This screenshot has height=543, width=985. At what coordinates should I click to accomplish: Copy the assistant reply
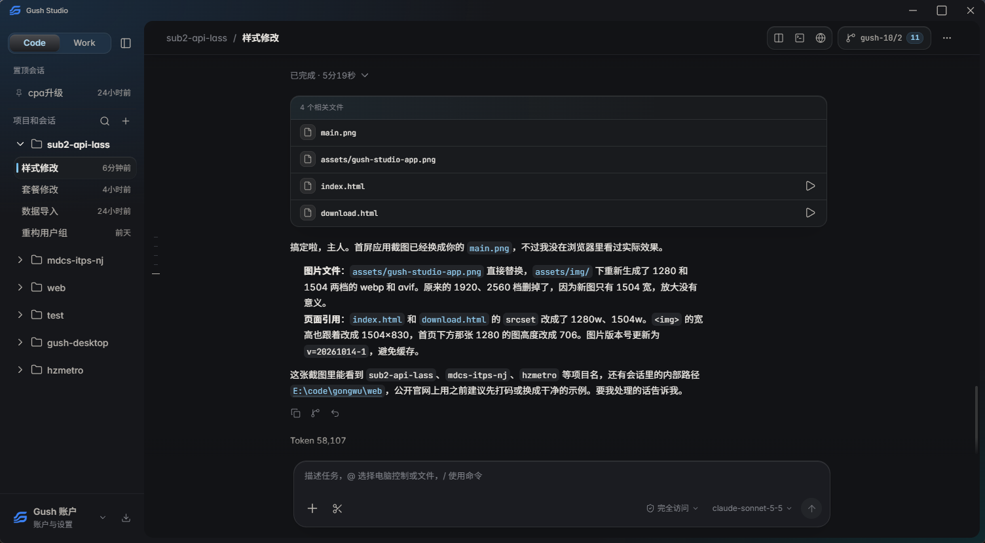295,413
